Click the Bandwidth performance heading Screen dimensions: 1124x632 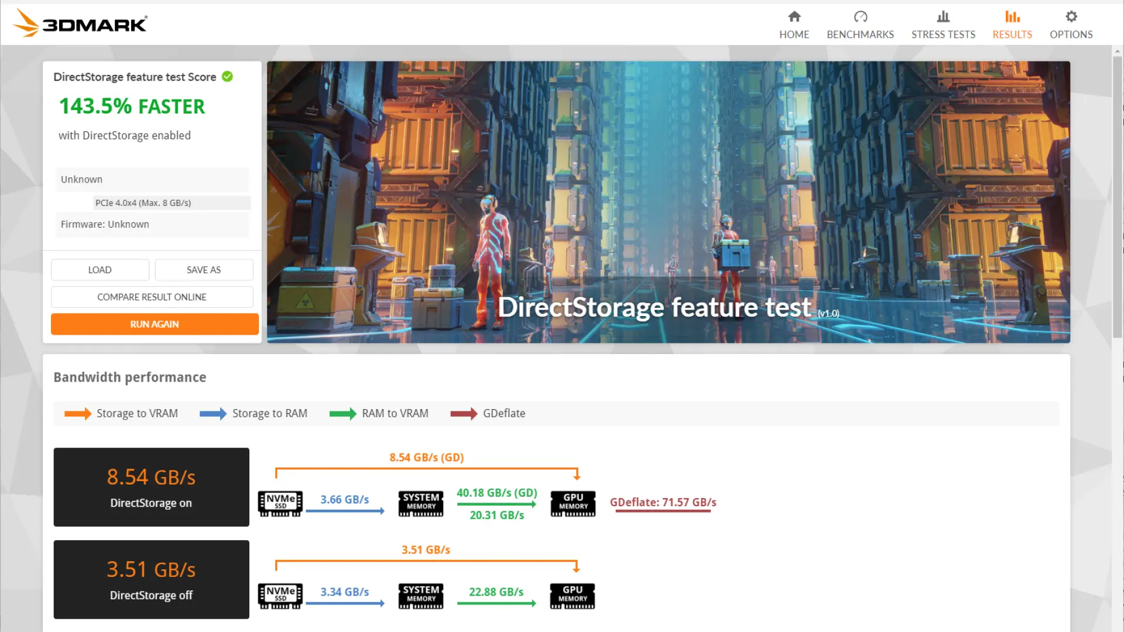[129, 377]
